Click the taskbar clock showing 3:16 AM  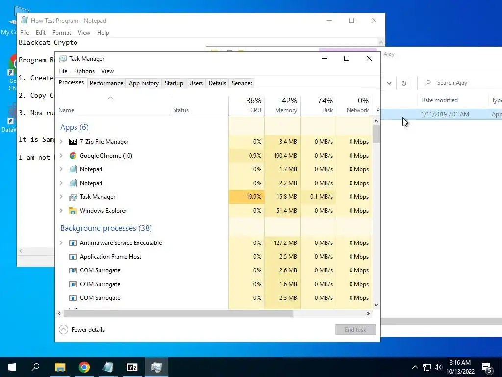[460, 367]
